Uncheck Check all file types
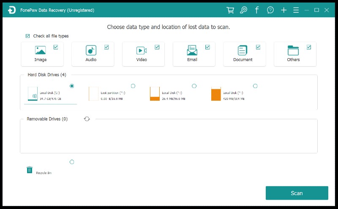Screen dimensions: 338x209 [x=27, y=36]
